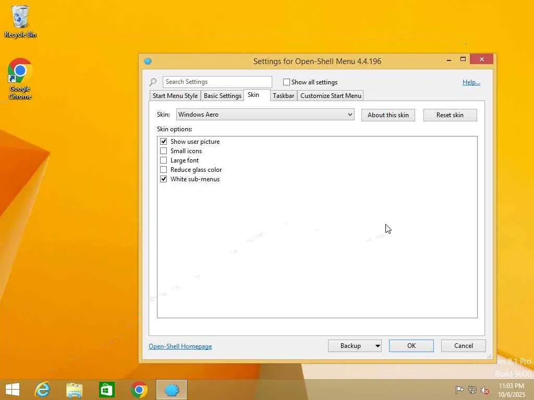Open the Customize Start Menu tab
The image size is (534, 400).
(x=331, y=96)
